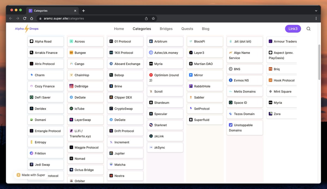Open the Home nav item
327x189 pixels.
coord(119,29)
